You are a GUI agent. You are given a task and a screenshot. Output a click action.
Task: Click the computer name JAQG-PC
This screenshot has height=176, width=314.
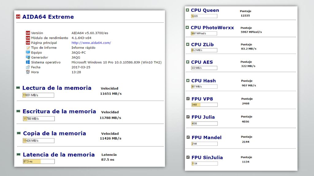point(78,53)
